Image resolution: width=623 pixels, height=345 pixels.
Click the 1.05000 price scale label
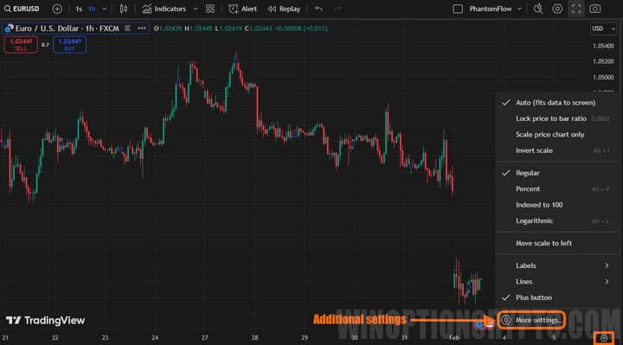point(603,78)
